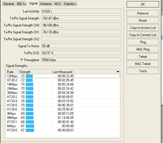Click the MAC Telnet button

pos(143,64)
